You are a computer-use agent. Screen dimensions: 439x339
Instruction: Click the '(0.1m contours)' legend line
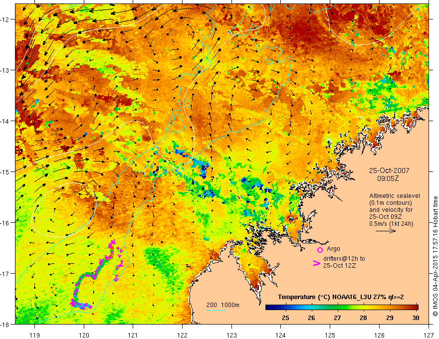tap(391, 203)
